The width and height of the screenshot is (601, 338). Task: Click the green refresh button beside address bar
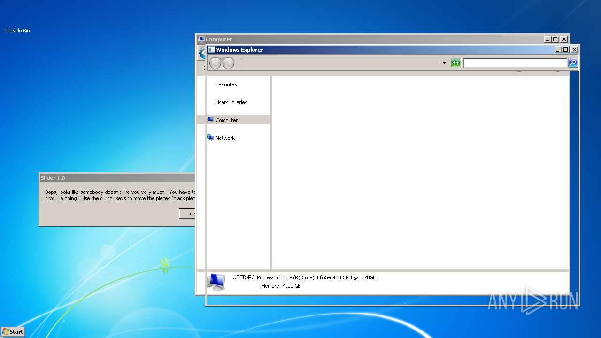coord(456,63)
